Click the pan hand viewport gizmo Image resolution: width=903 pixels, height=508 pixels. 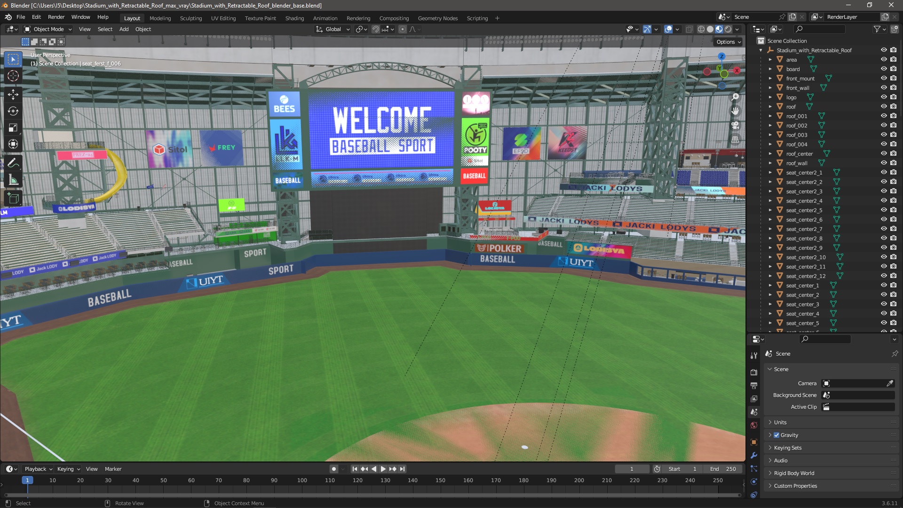coord(735,111)
